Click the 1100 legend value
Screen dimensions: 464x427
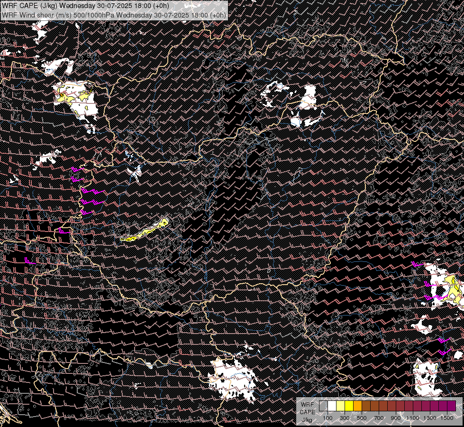412,418
